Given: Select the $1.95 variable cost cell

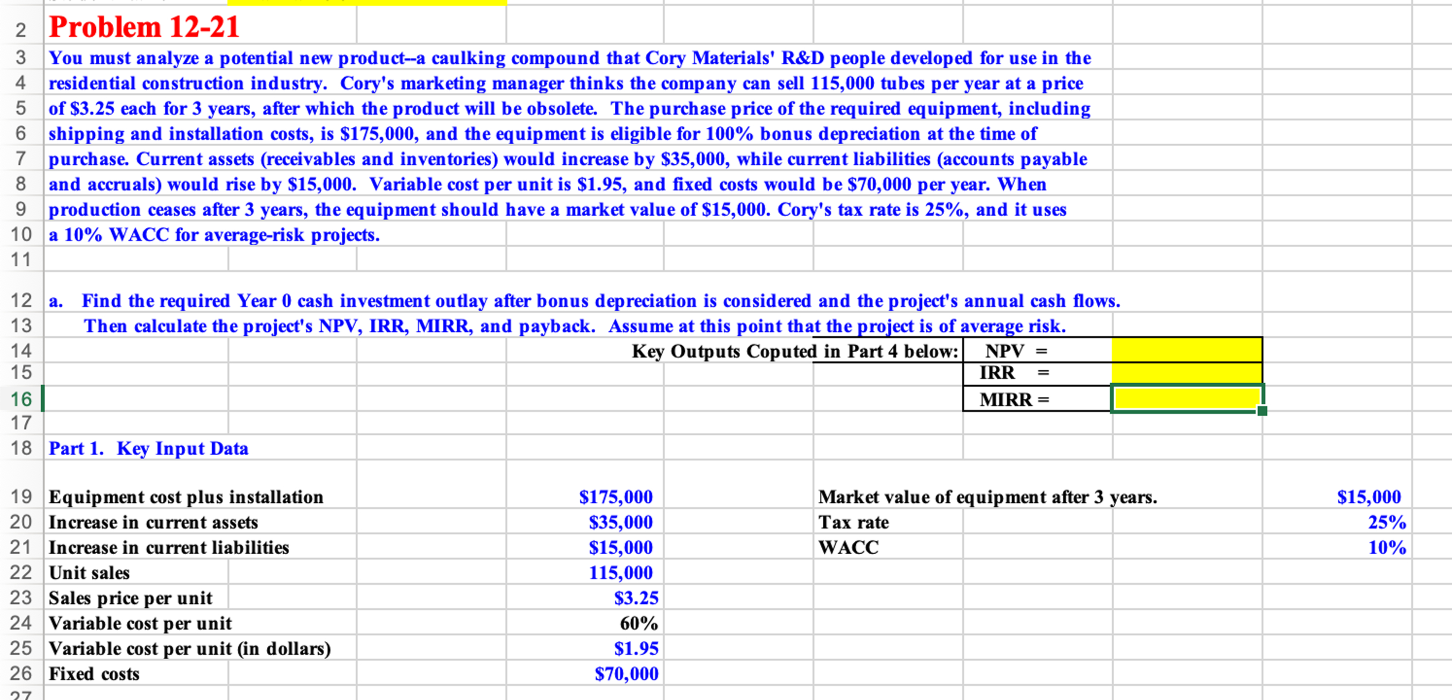Looking at the screenshot, I should point(636,648).
